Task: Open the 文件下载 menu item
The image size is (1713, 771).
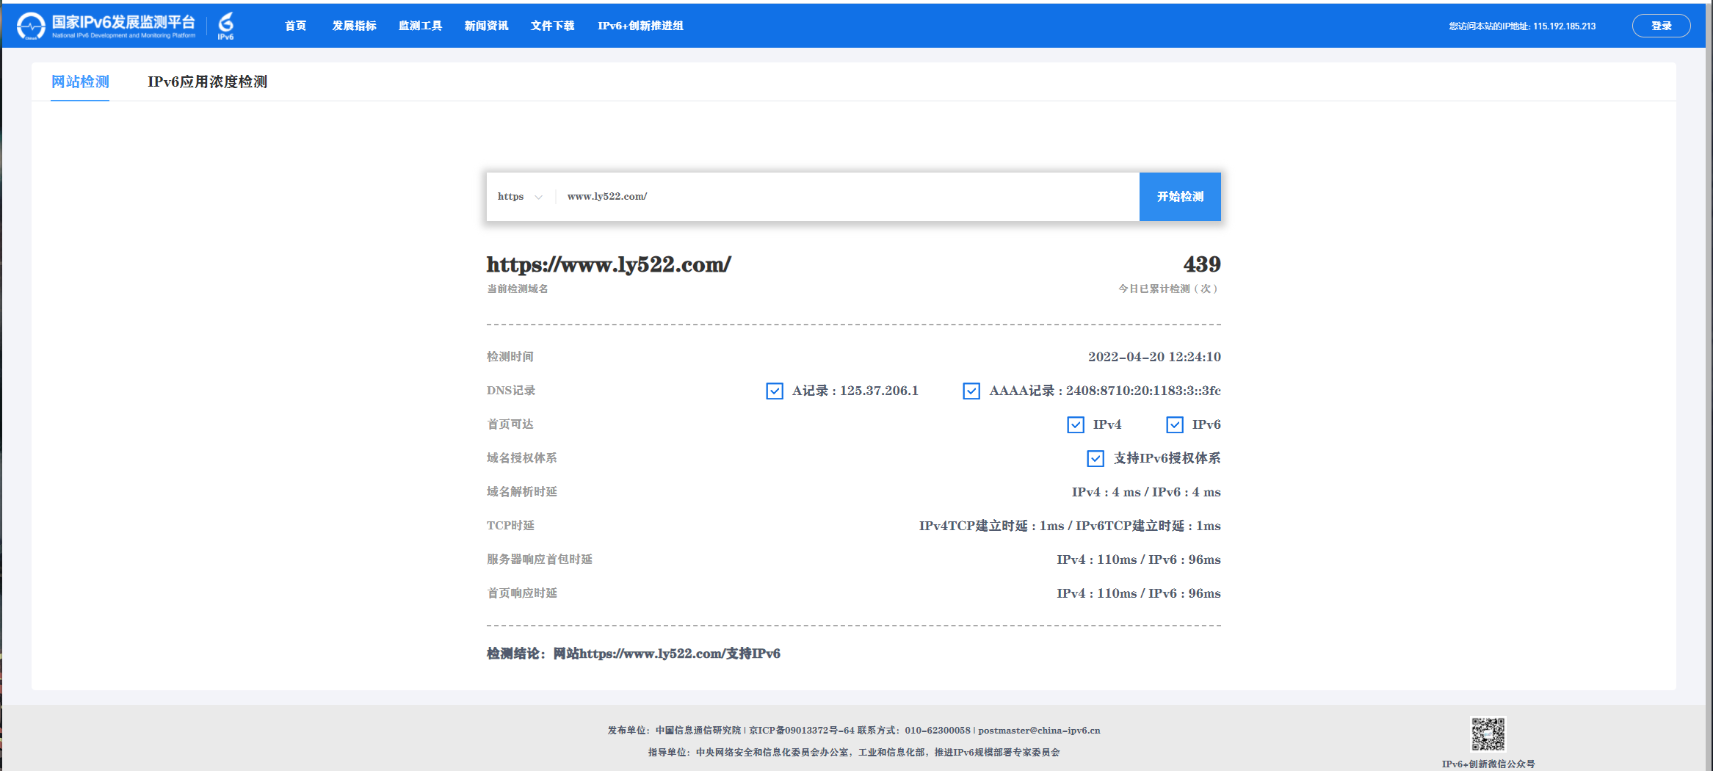Action: point(551,25)
